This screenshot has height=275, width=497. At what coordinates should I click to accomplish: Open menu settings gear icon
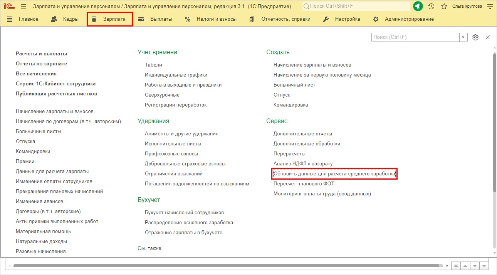pyautogui.click(x=475, y=37)
